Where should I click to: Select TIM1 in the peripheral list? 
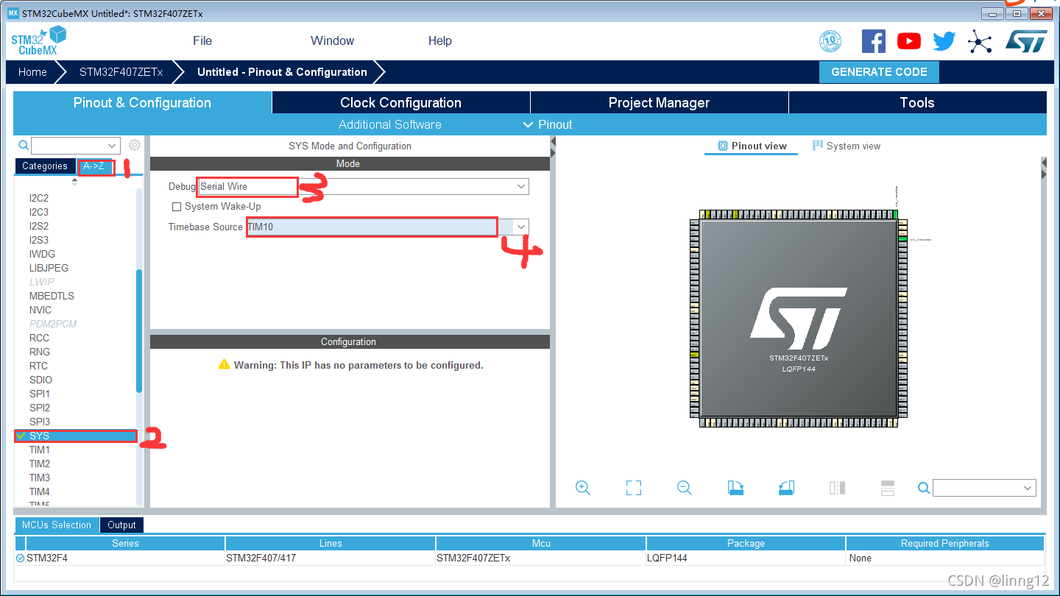(40, 450)
